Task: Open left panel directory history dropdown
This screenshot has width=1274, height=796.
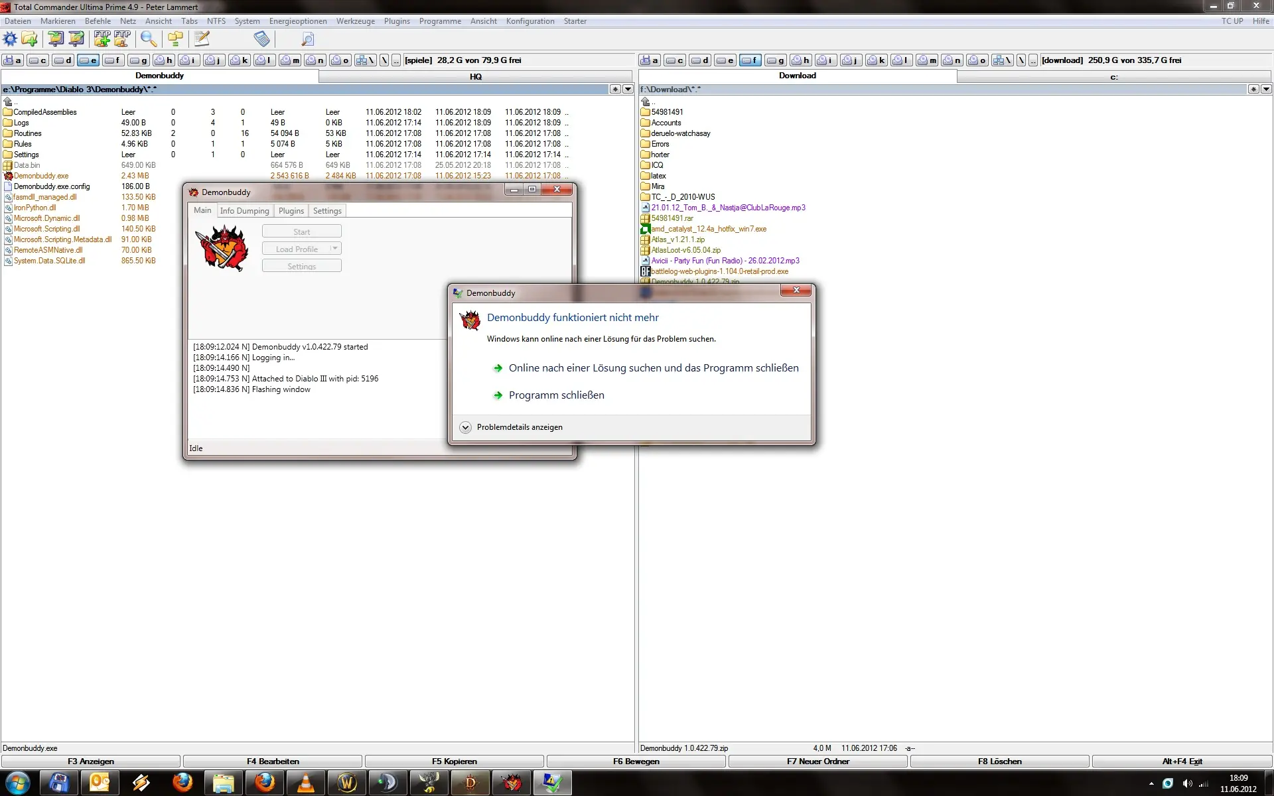Action: (x=628, y=89)
